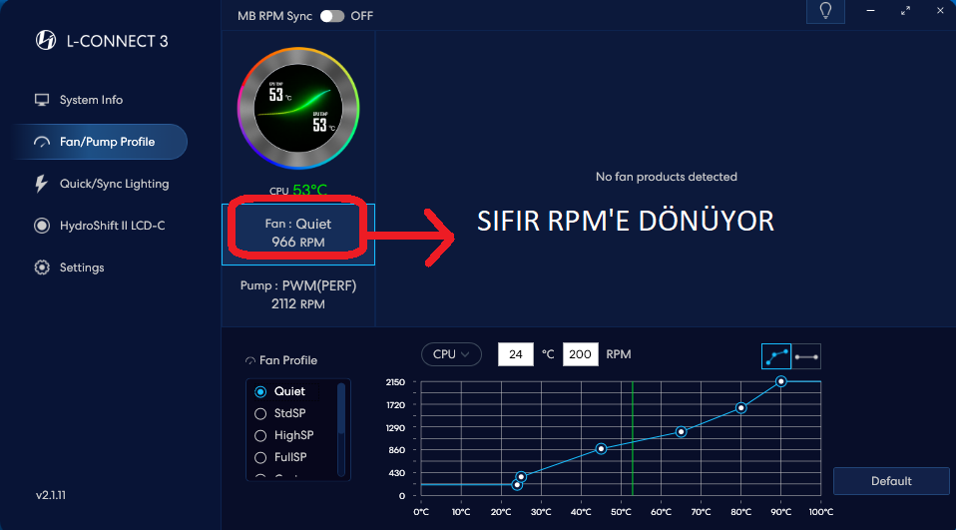Select the FullSP fan profile radio
The width and height of the screenshot is (956, 530).
[x=260, y=457]
